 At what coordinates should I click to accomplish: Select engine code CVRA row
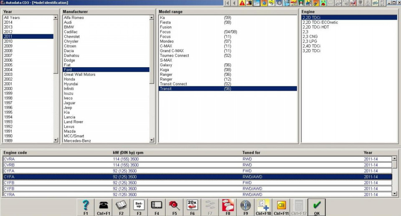tap(198, 159)
